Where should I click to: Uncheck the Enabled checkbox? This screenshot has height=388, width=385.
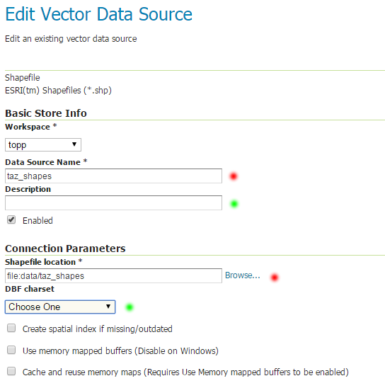[11, 219]
